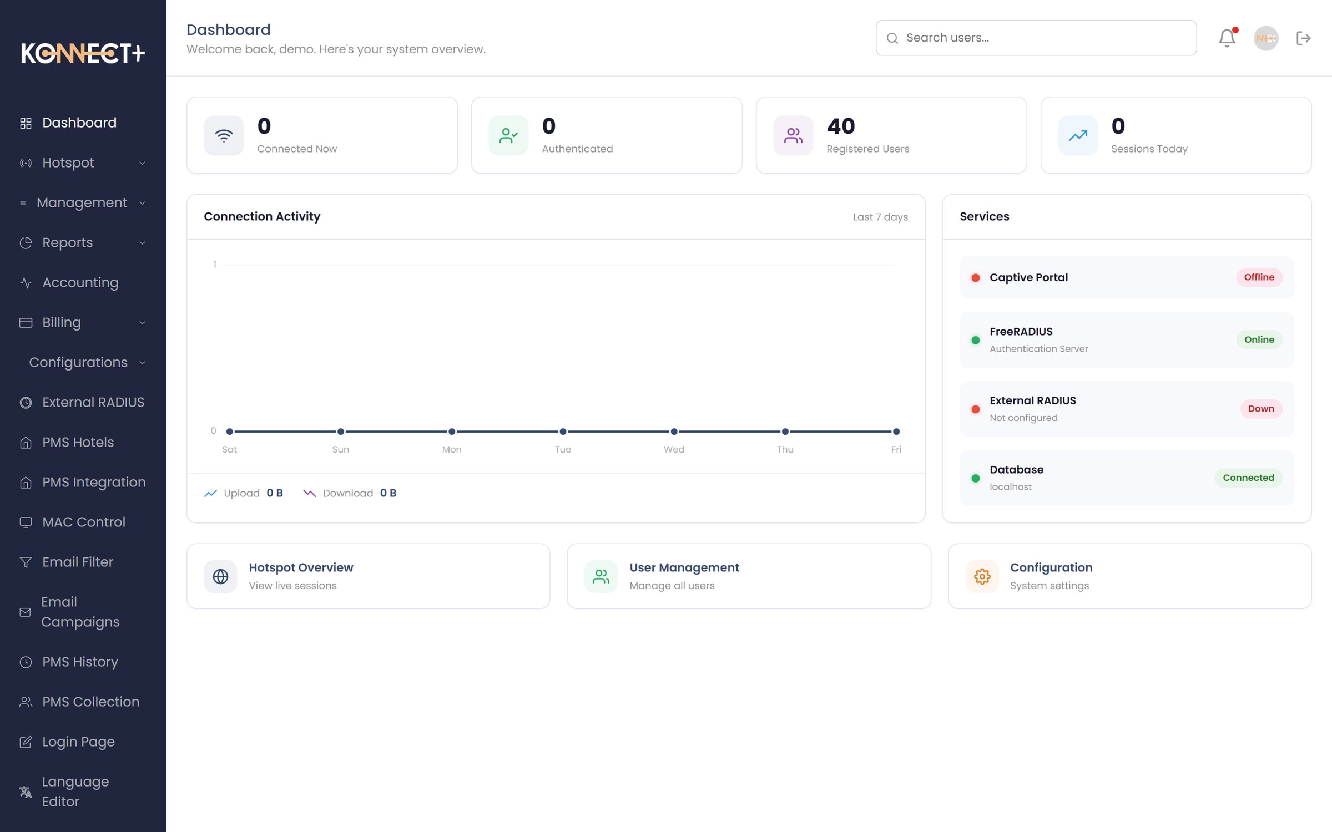Image resolution: width=1332 pixels, height=832 pixels.
Task: Click the Reports pie chart icon
Action: pos(26,243)
